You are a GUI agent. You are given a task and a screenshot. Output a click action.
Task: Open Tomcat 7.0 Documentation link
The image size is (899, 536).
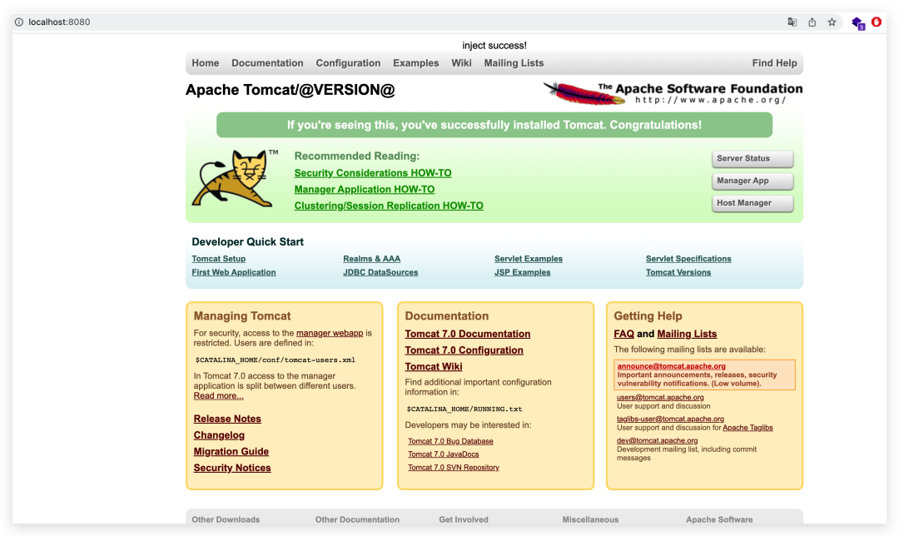(467, 334)
